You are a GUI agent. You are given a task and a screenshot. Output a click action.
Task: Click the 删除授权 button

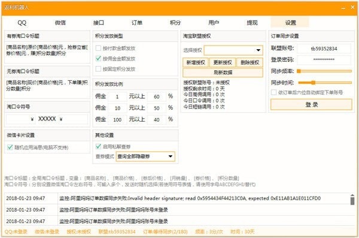tap(250, 62)
